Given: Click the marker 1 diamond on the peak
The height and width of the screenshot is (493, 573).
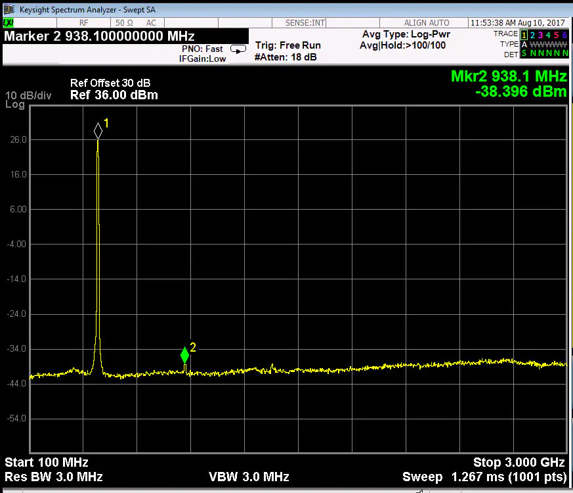Looking at the screenshot, I should [x=98, y=129].
